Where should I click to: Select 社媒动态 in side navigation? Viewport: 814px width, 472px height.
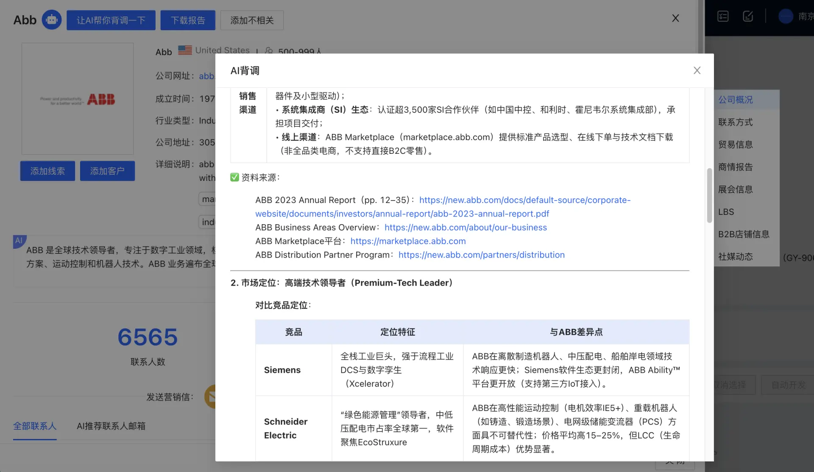[x=736, y=257]
